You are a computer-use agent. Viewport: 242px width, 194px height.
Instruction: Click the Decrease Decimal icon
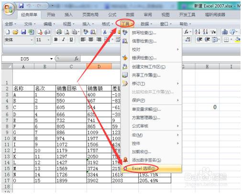pyautogui.click(x=187, y=40)
